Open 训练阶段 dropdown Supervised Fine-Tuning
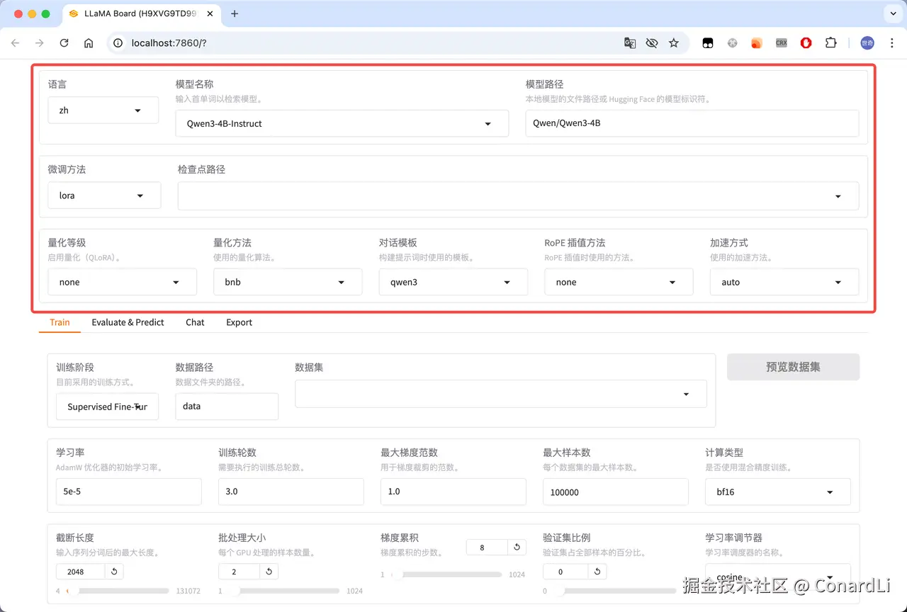The image size is (907, 612). (108, 407)
